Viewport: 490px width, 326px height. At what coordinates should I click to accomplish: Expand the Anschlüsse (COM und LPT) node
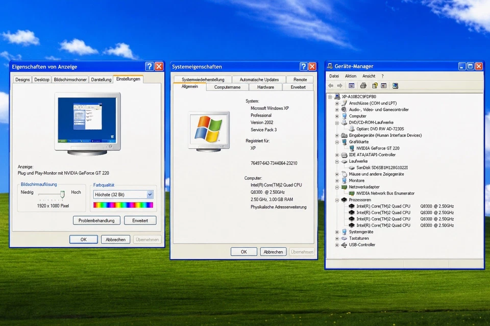coord(337,103)
